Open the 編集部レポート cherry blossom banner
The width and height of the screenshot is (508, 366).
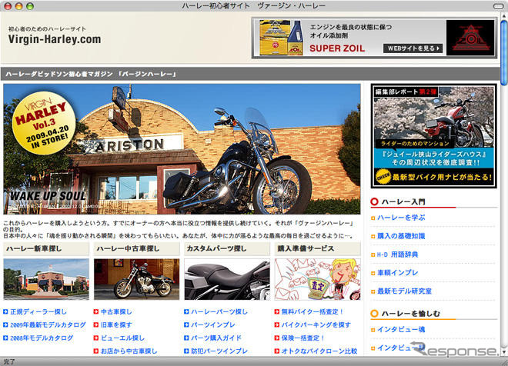tap(434, 136)
